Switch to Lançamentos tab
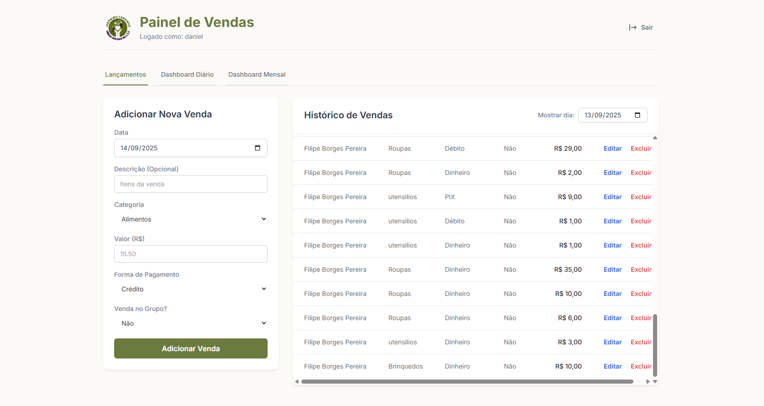The width and height of the screenshot is (764, 406). [126, 74]
